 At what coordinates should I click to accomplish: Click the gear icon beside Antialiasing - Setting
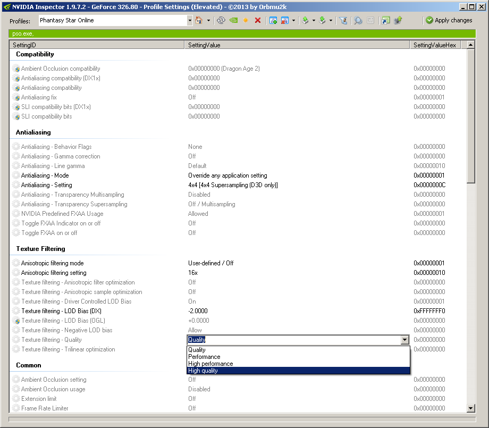pos(16,185)
